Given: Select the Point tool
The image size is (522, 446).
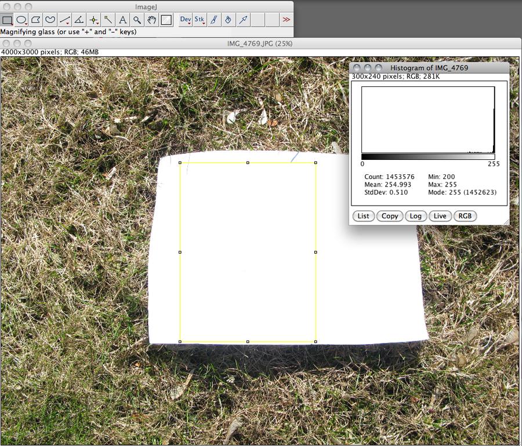Looking at the screenshot, I should [x=93, y=20].
